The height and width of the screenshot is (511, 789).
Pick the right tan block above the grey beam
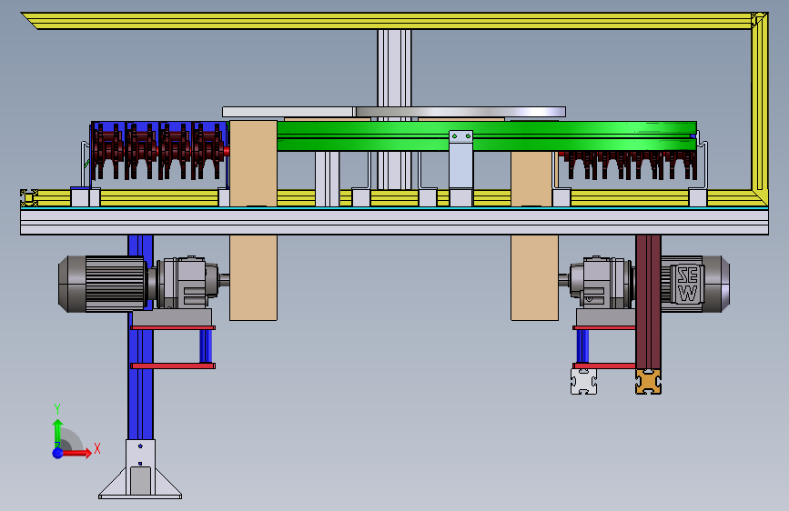(531, 178)
